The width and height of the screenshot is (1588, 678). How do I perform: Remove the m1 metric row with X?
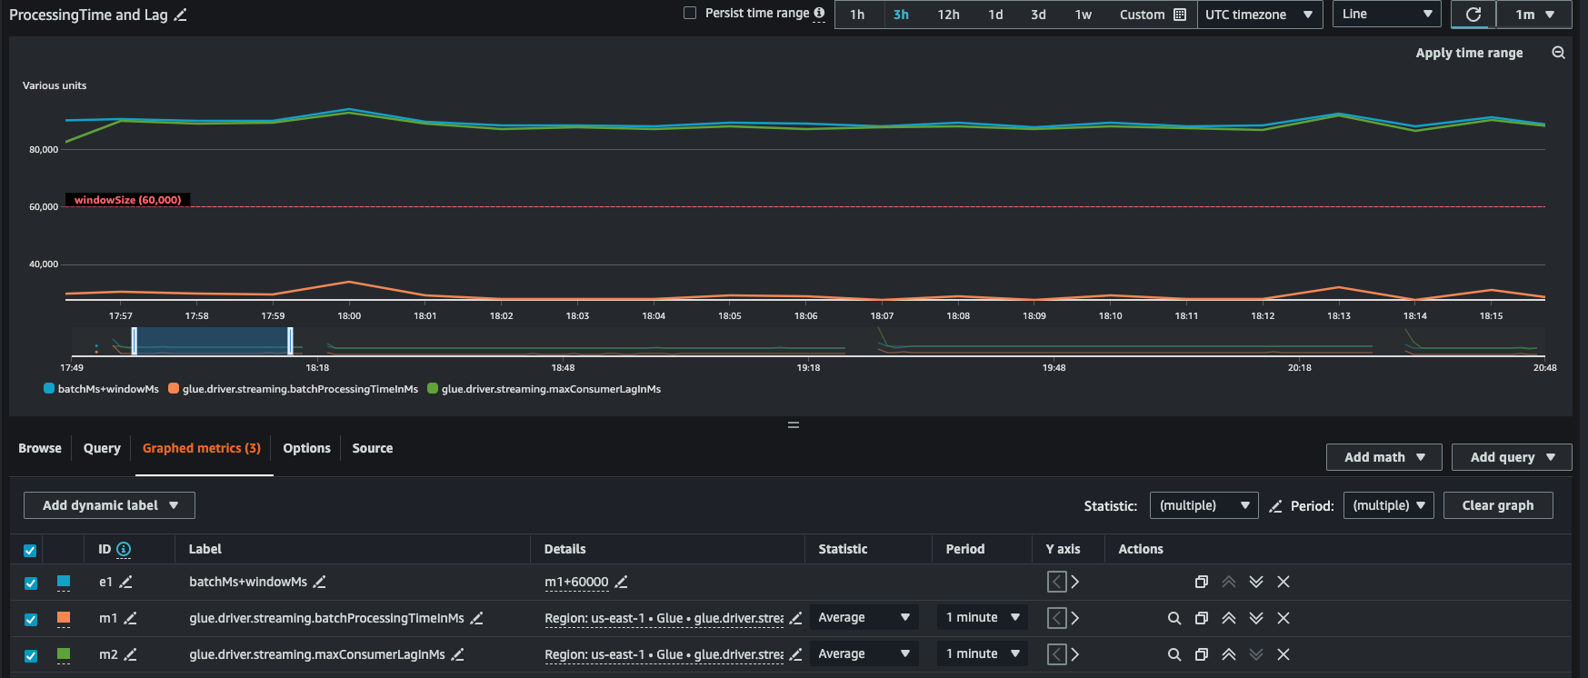(1283, 618)
